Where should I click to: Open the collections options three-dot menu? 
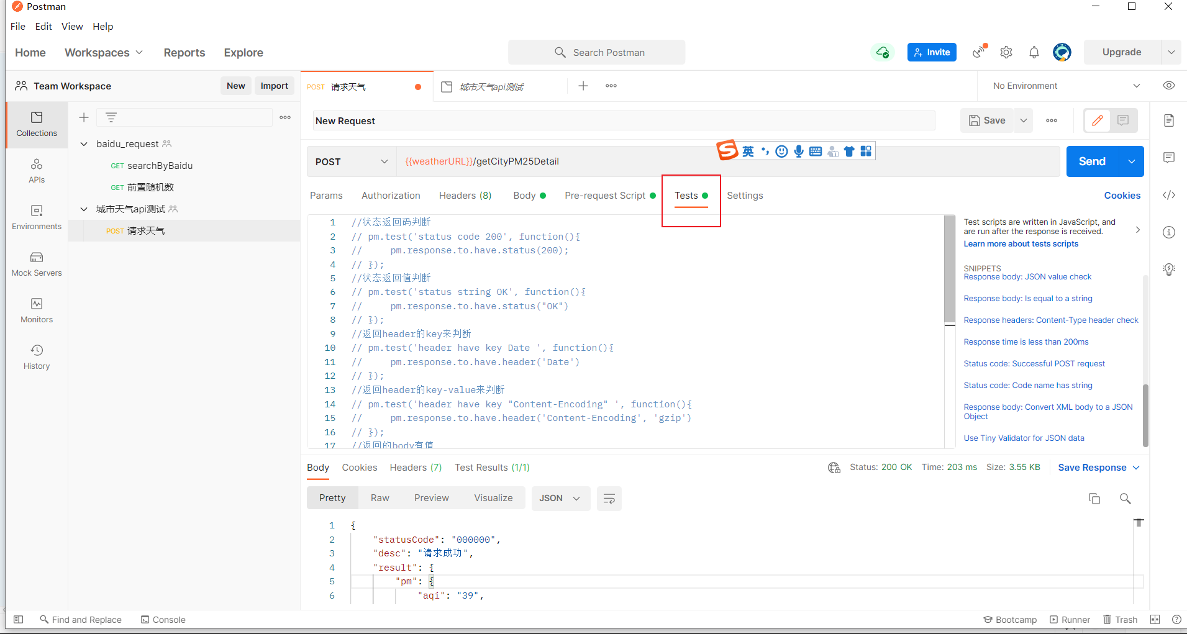click(285, 117)
